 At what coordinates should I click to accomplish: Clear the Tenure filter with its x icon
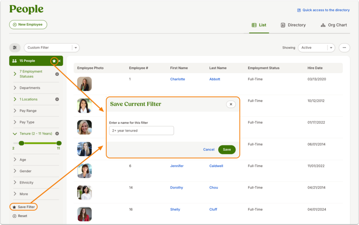[x=57, y=133]
